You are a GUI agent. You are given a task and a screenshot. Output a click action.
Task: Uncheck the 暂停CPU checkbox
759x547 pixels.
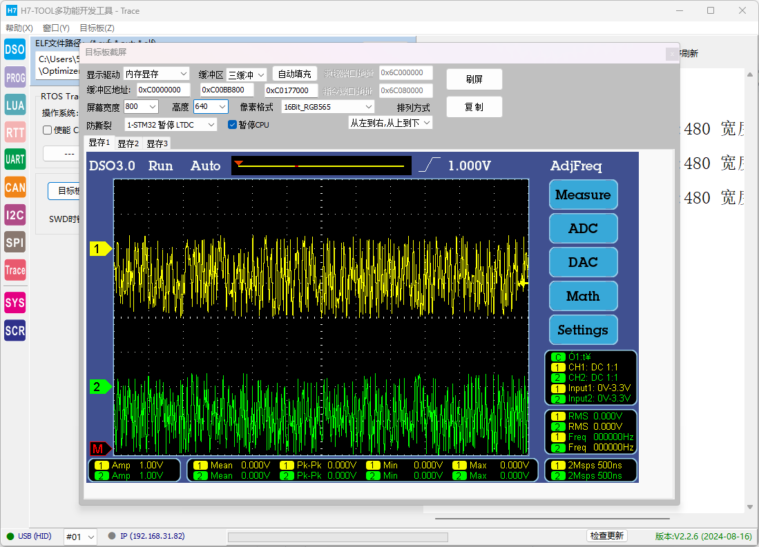232,125
